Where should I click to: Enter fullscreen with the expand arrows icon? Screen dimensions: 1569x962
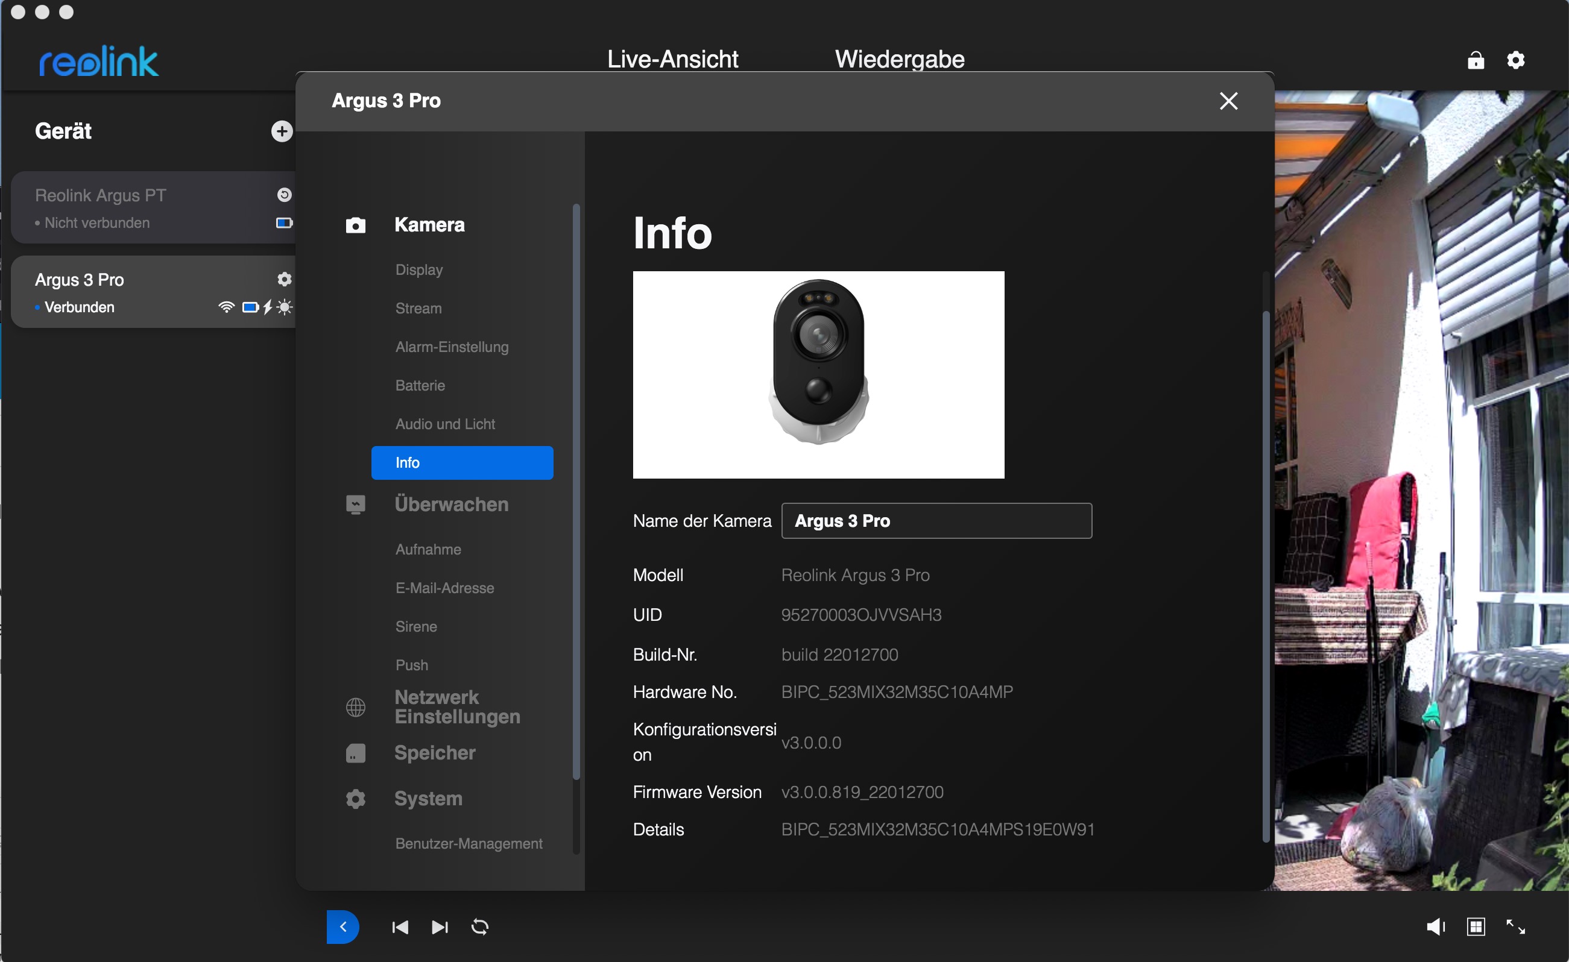1515,926
